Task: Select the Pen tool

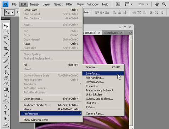Action: 6,107
